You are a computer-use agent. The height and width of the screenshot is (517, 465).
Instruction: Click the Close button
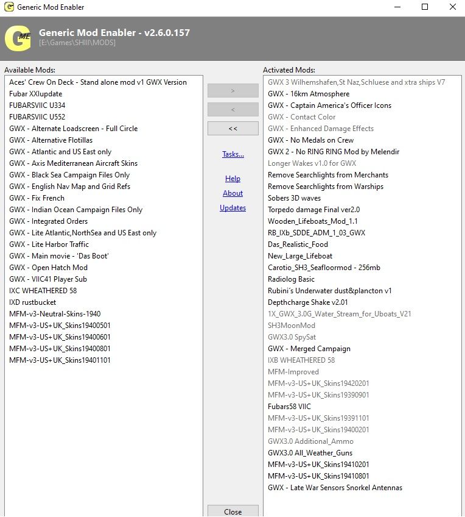[232, 511]
